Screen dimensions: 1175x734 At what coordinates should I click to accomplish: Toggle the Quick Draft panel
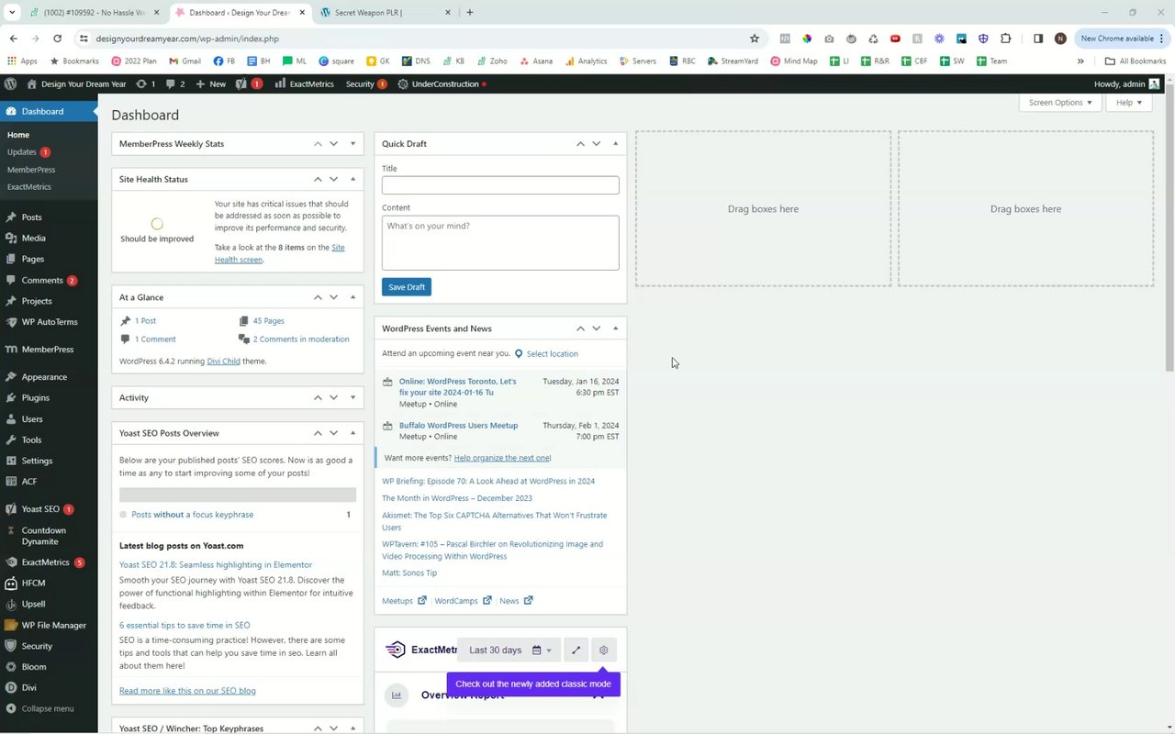click(615, 144)
